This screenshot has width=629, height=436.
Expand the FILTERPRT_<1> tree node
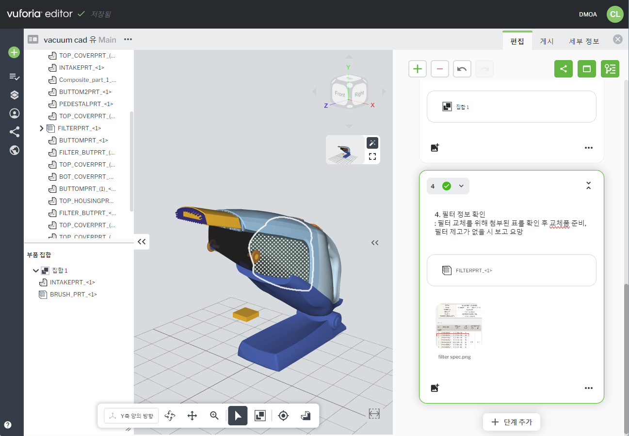pos(42,128)
